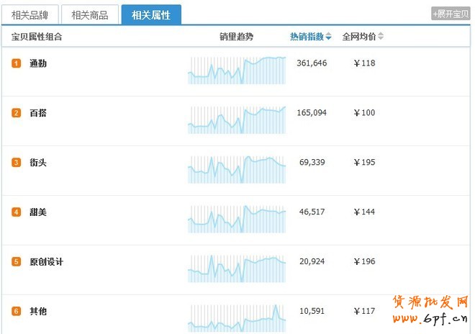Open the 街头 attribute link

pyautogui.click(x=38, y=163)
